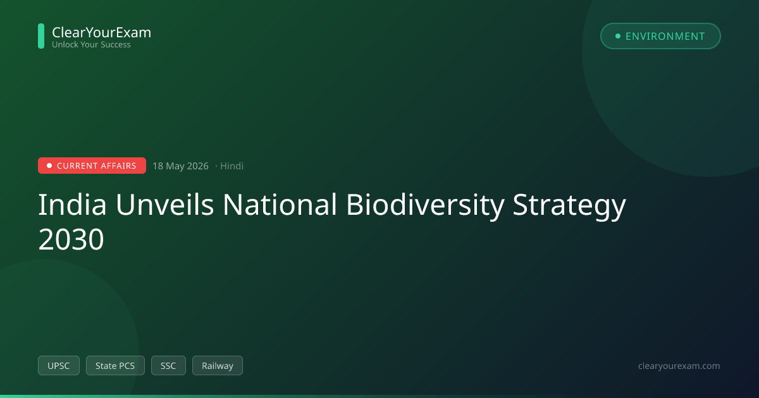
Task: Click the large decorative circle behind ENVIRONMENT
Action: [x=670, y=88]
